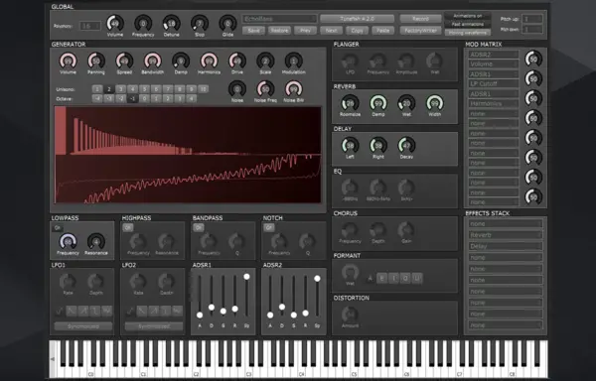Go to previous preset with Prev

(x=305, y=31)
